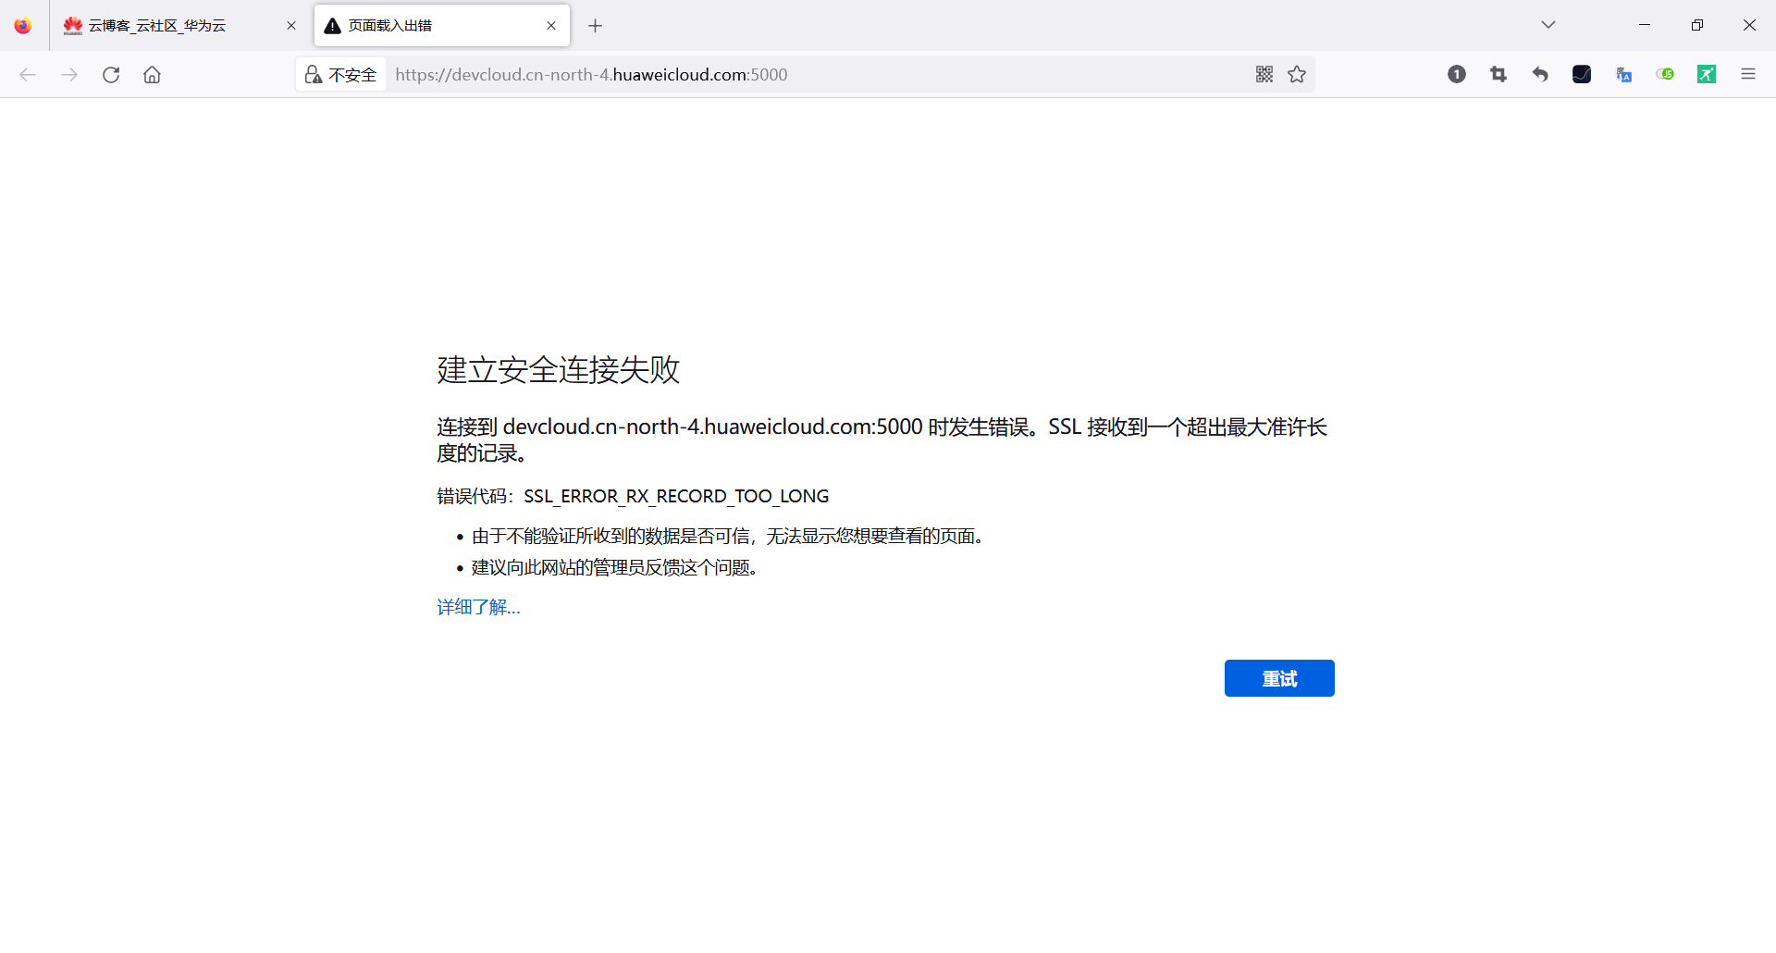
Task: Click the 重试 retry button
Action: (x=1279, y=677)
